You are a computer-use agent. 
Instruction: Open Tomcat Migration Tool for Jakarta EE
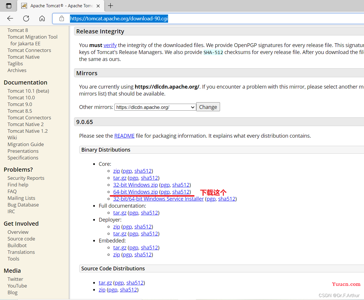tap(33, 40)
